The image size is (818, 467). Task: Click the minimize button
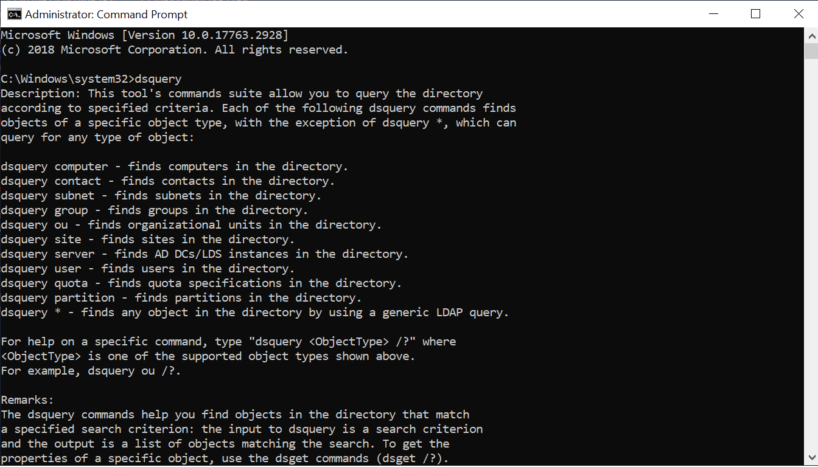click(x=713, y=13)
